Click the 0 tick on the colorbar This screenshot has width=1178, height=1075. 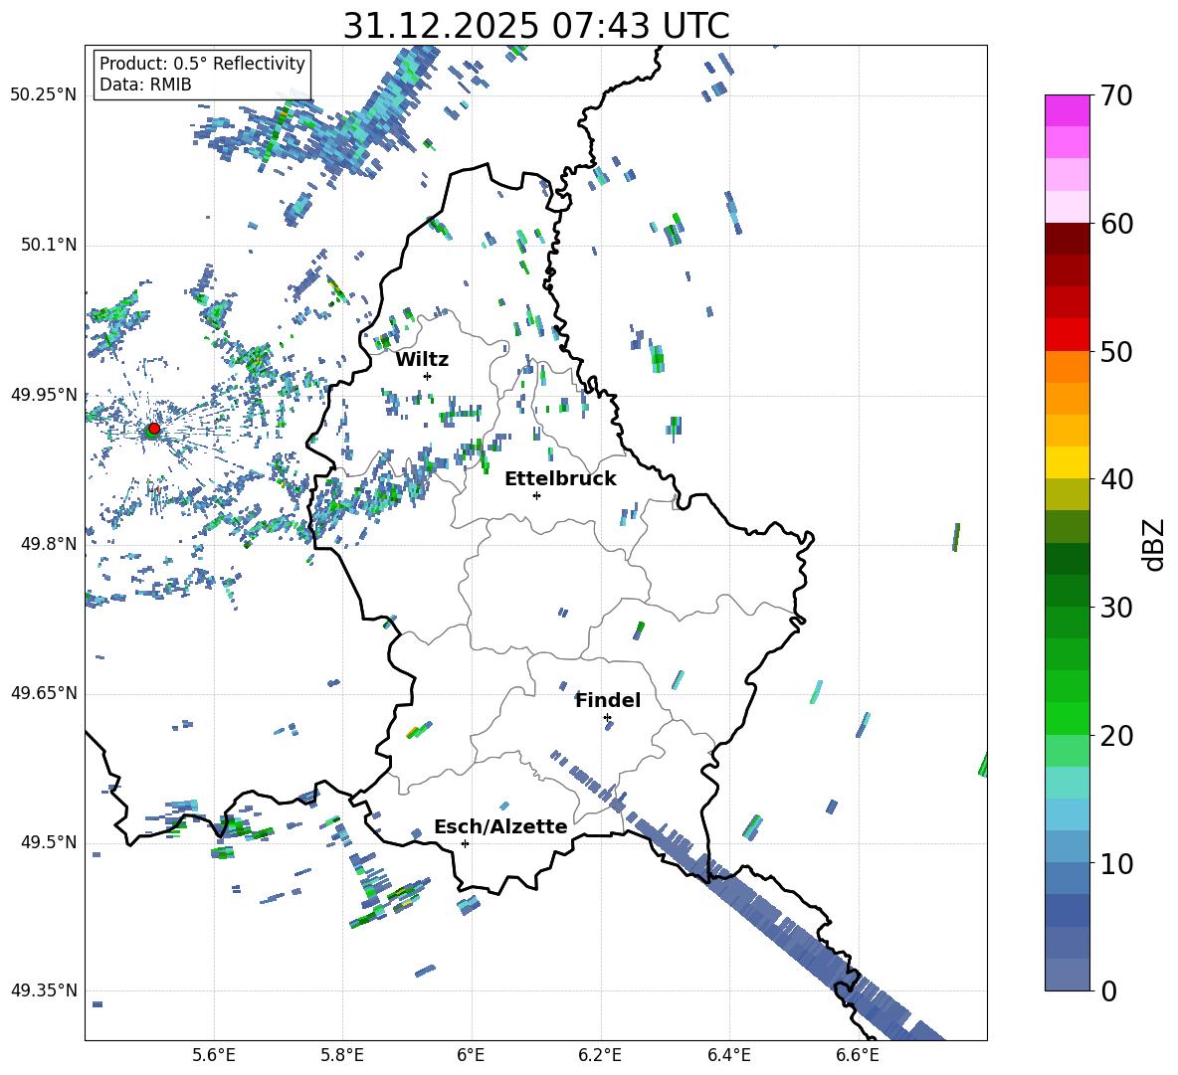(1108, 990)
